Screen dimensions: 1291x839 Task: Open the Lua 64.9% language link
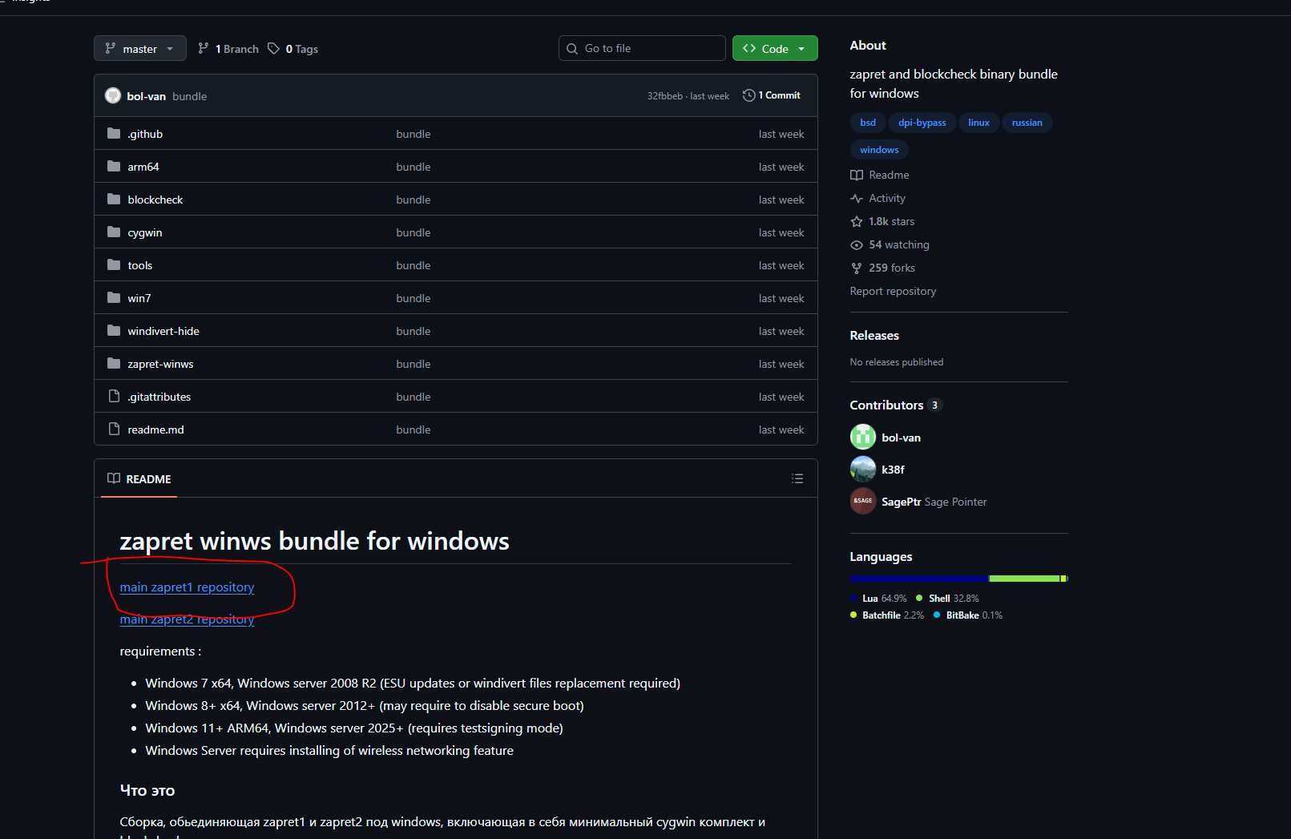879,599
